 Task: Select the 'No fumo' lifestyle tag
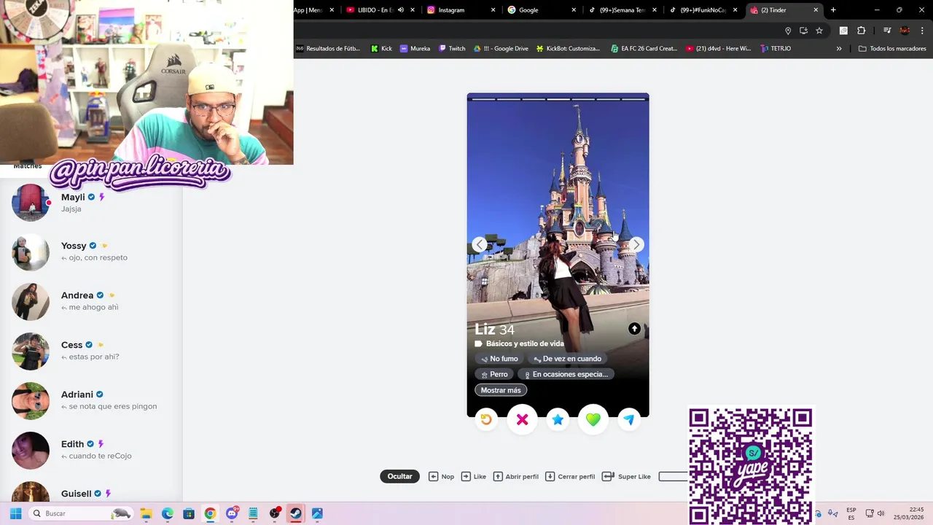point(499,359)
